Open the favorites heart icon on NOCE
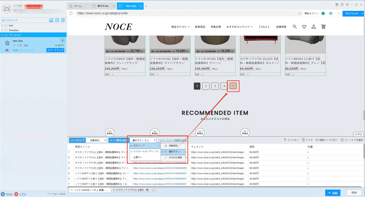Image resolution: width=365 pixels, height=197 pixels. 304,27
